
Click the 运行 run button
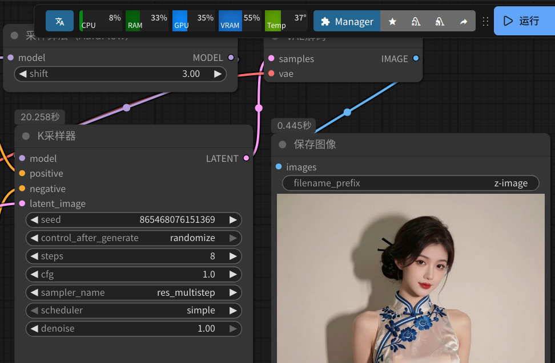[525, 21]
